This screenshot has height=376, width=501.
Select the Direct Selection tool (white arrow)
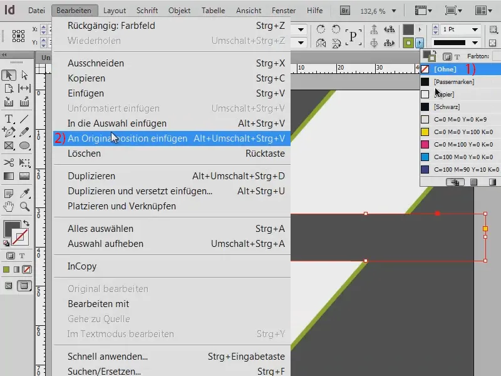point(24,75)
